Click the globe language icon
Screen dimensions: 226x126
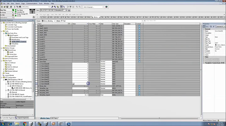(106, 7)
